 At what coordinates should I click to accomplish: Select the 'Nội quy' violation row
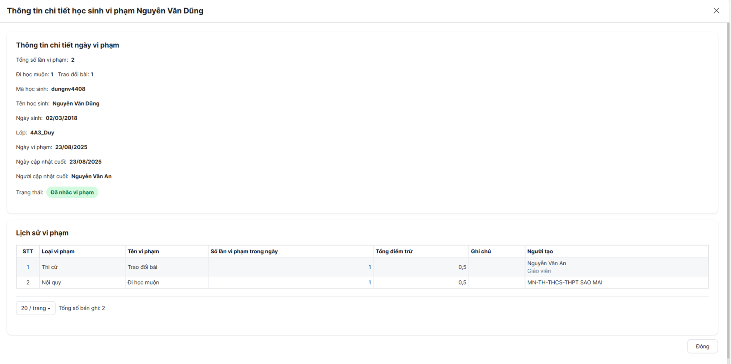tap(51, 283)
